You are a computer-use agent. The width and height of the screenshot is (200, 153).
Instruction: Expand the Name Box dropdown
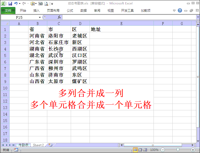40,17
